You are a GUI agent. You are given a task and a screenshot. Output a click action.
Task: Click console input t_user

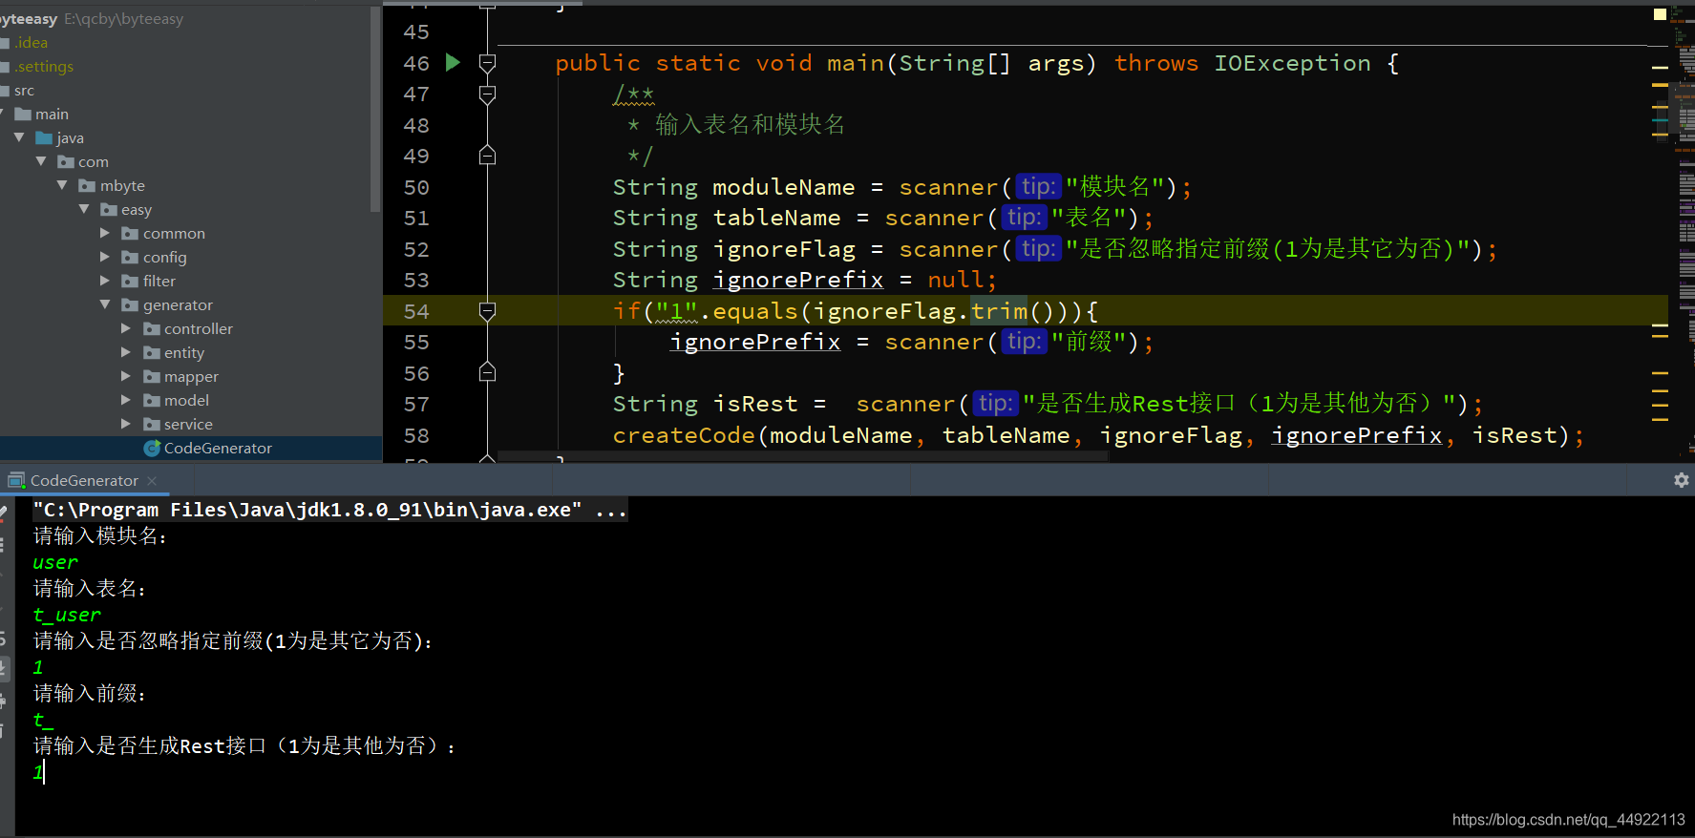(67, 615)
